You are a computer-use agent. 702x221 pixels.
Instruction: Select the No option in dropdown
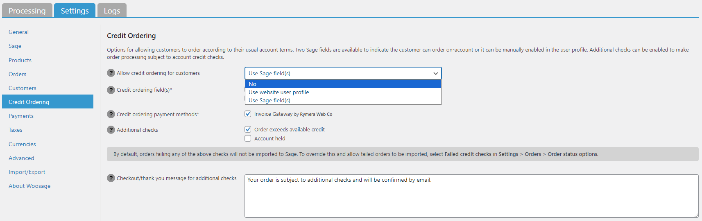point(343,84)
